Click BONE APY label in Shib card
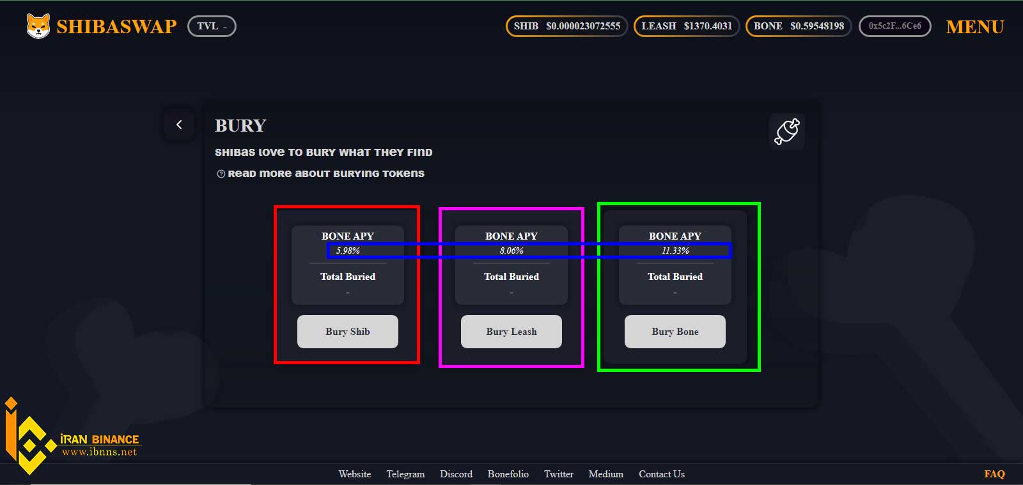This screenshot has height=485, width=1023. pos(348,236)
